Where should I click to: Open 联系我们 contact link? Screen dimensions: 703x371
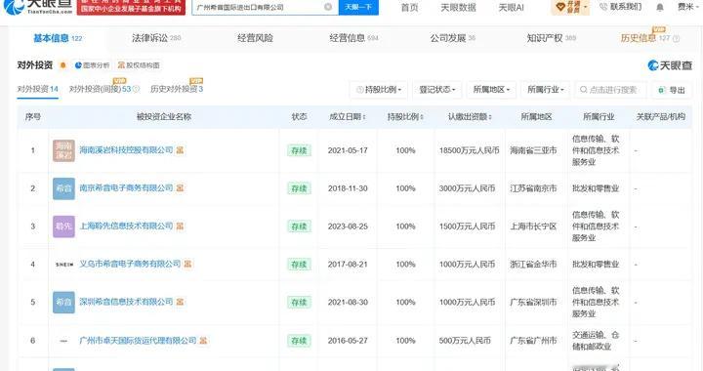[x=621, y=7]
